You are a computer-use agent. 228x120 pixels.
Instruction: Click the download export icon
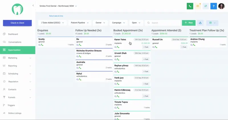(x=200, y=23)
